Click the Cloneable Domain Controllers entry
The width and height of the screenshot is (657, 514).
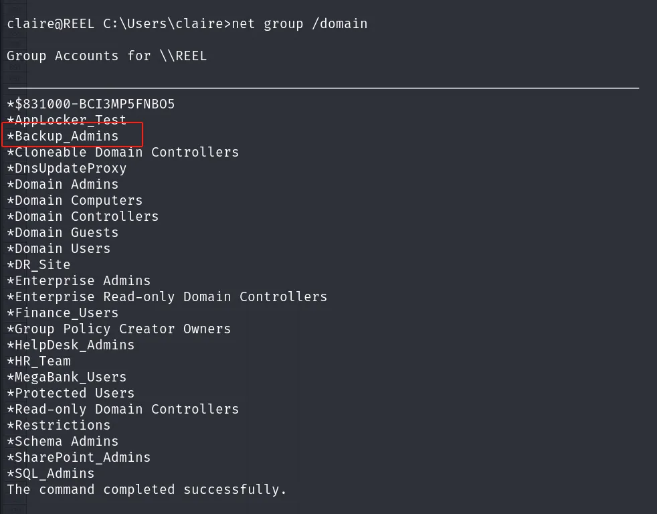coord(122,152)
